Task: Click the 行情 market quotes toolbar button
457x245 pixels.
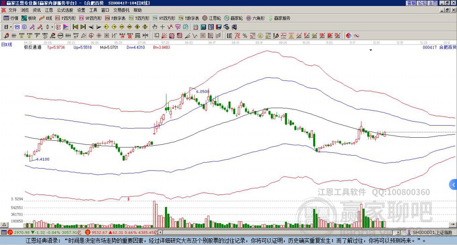Action: coord(11,18)
